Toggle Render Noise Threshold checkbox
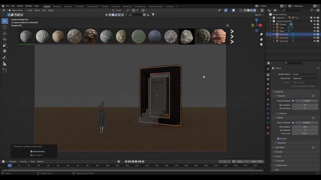This screenshot has width=321, height=180. click(x=293, y=122)
